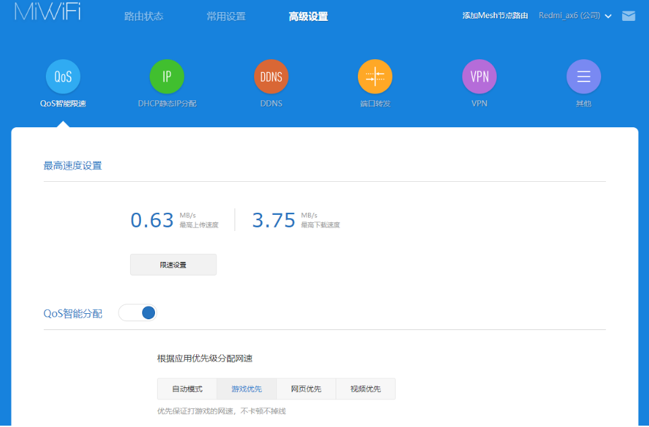Click the 端口转发 port forwarding icon

(x=375, y=76)
